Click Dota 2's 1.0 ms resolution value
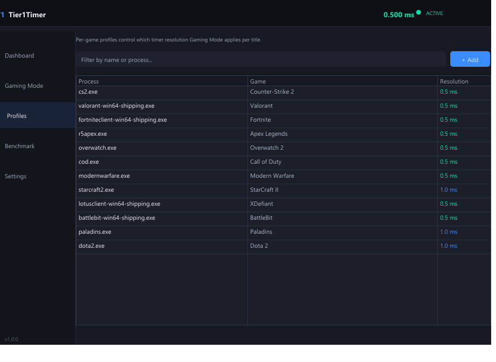The height and width of the screenshot is (362, 496). [449, 246]
